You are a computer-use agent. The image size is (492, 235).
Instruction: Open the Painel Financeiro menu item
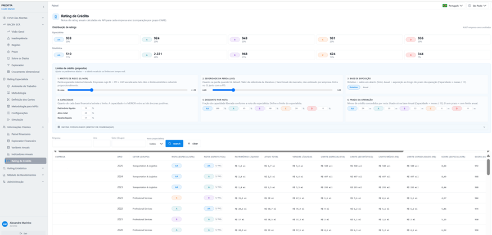[x=21, y=134]
